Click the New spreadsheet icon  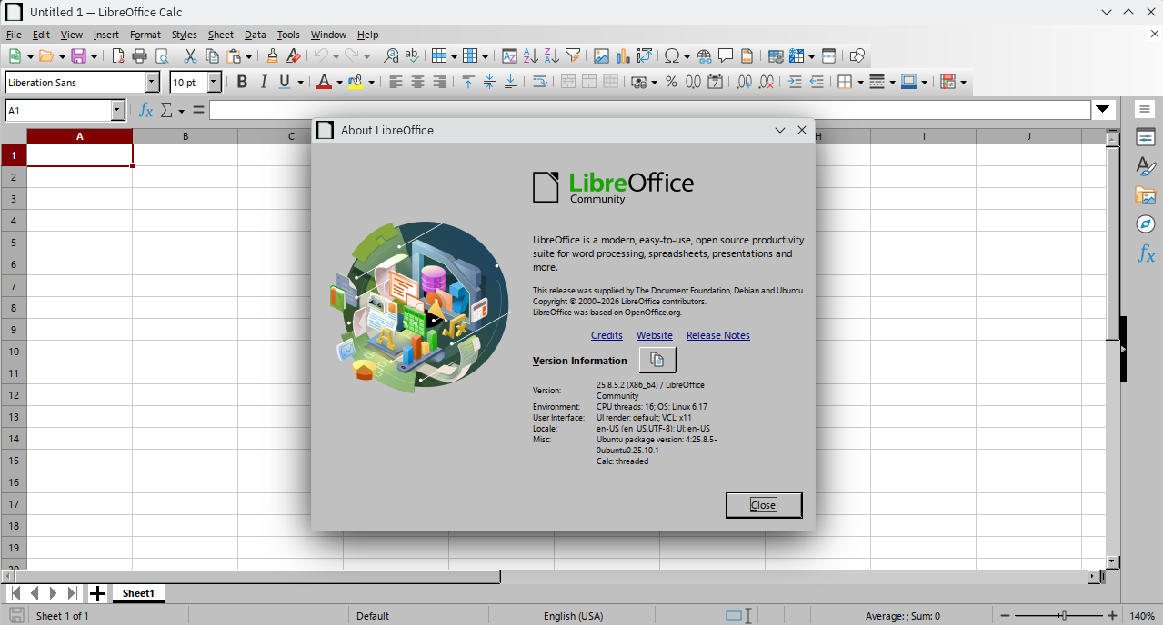coord(15,56)
